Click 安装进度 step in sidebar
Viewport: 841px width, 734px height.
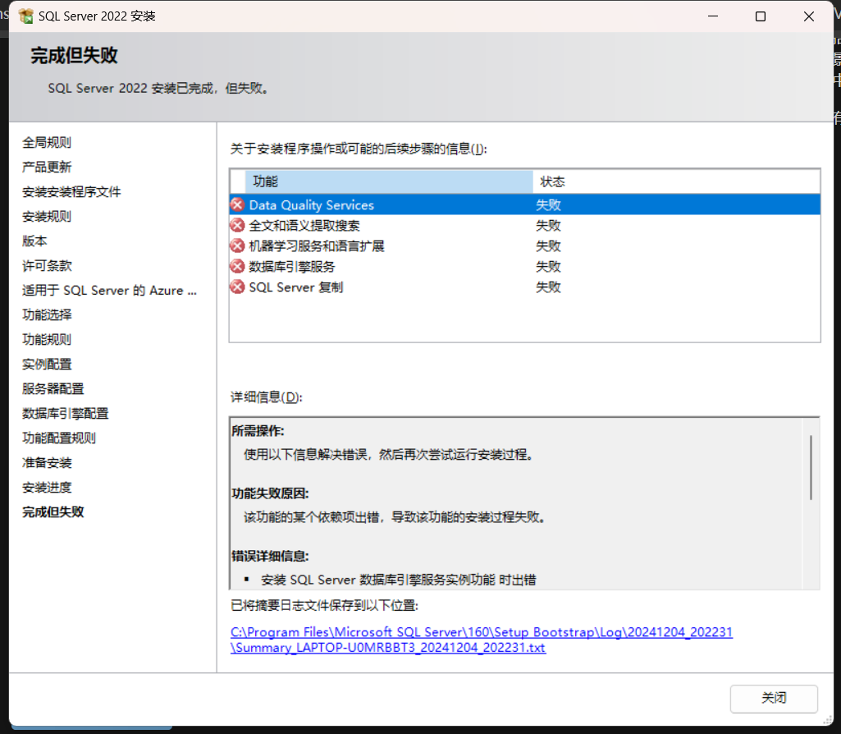coord(47,488)
